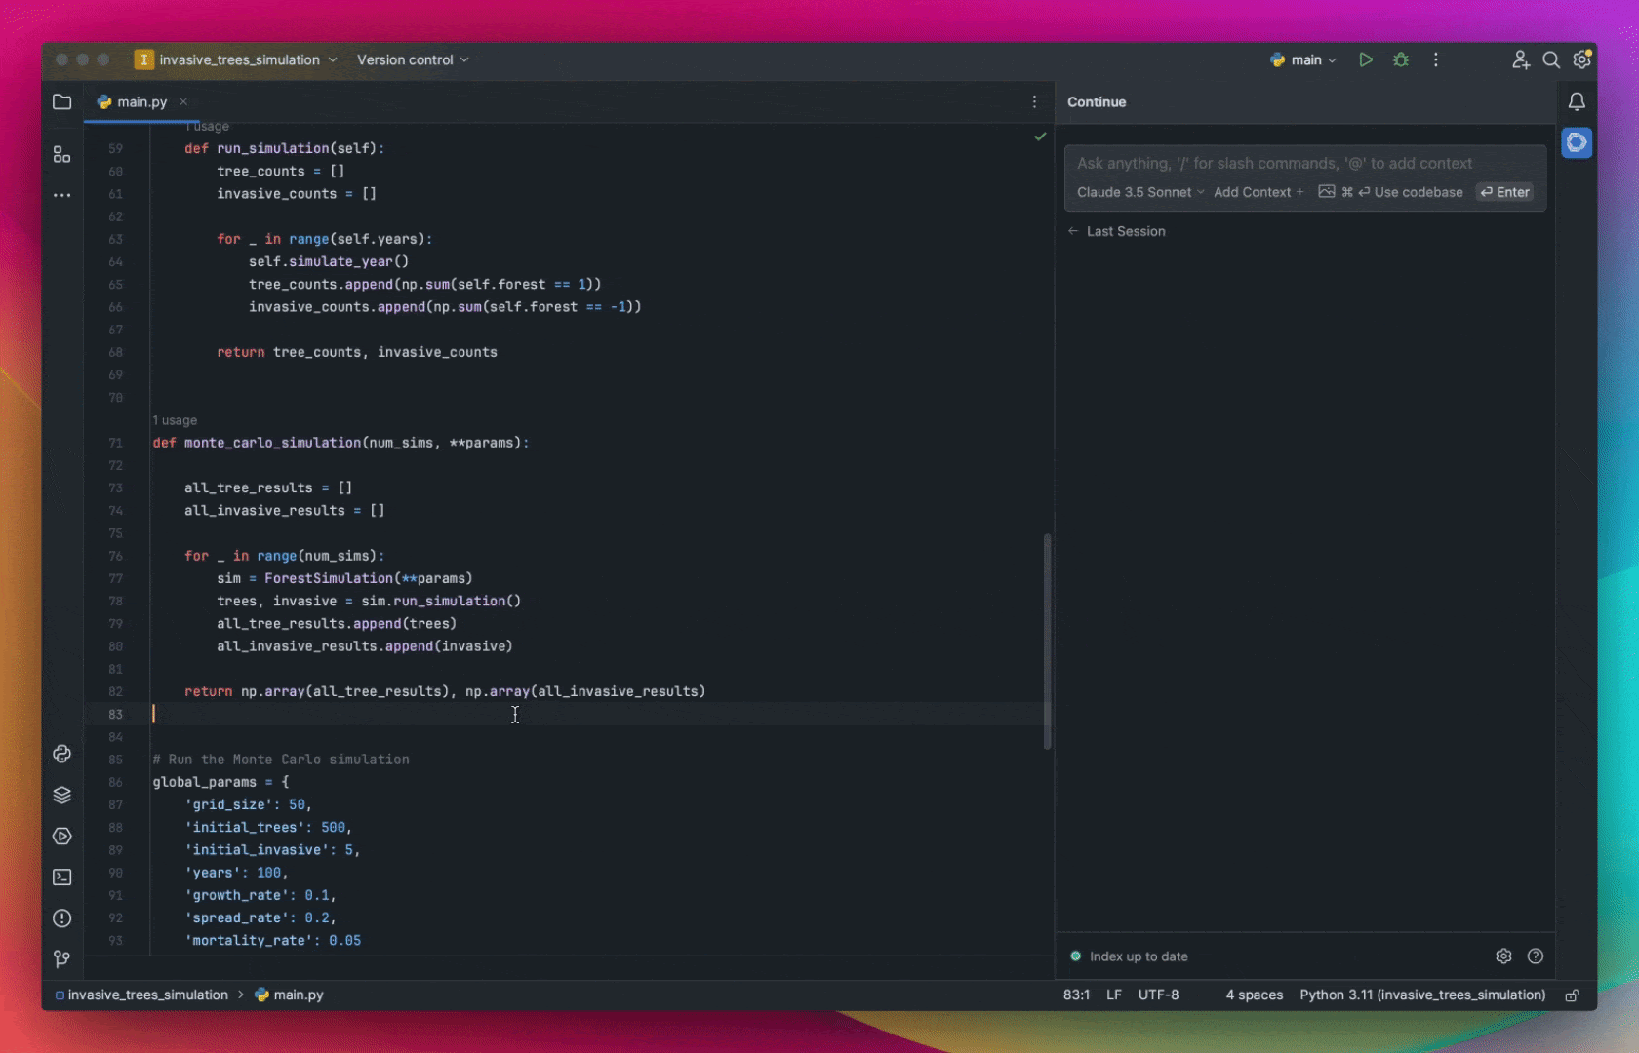Click the Last Session link

pyautogui.click(x=1125, y=231)
